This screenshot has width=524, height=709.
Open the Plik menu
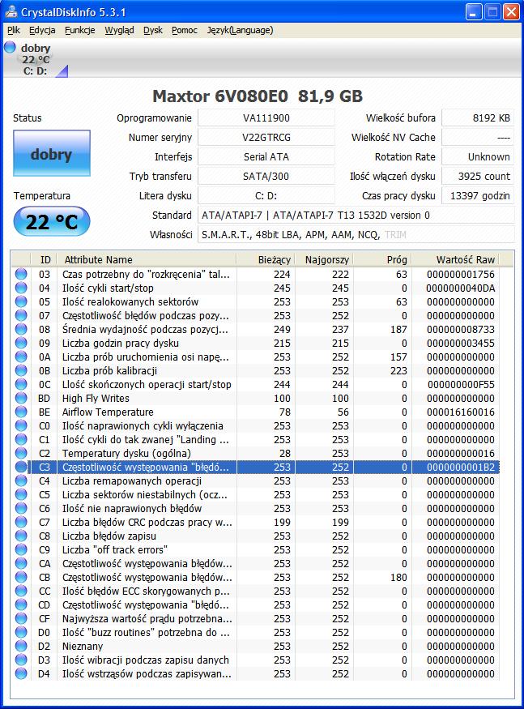point(14,30)
